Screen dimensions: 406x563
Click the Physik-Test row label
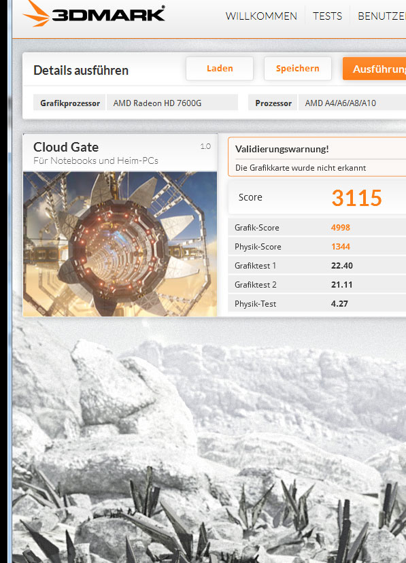coord(255,304)
